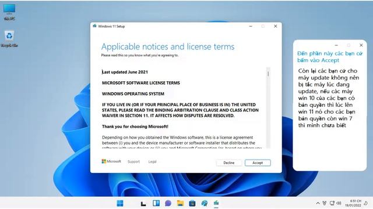Click the license text vertical scrollbar

click(268, 108)
